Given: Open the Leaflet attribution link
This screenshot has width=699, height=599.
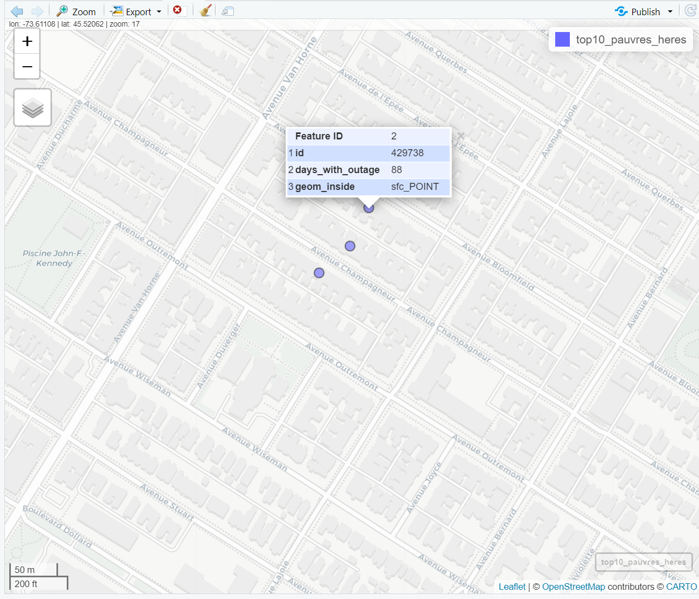Looking at the screenshot, I should tap(512, 587).
